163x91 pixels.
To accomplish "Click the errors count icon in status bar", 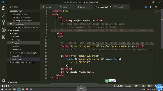I will 3,86.
